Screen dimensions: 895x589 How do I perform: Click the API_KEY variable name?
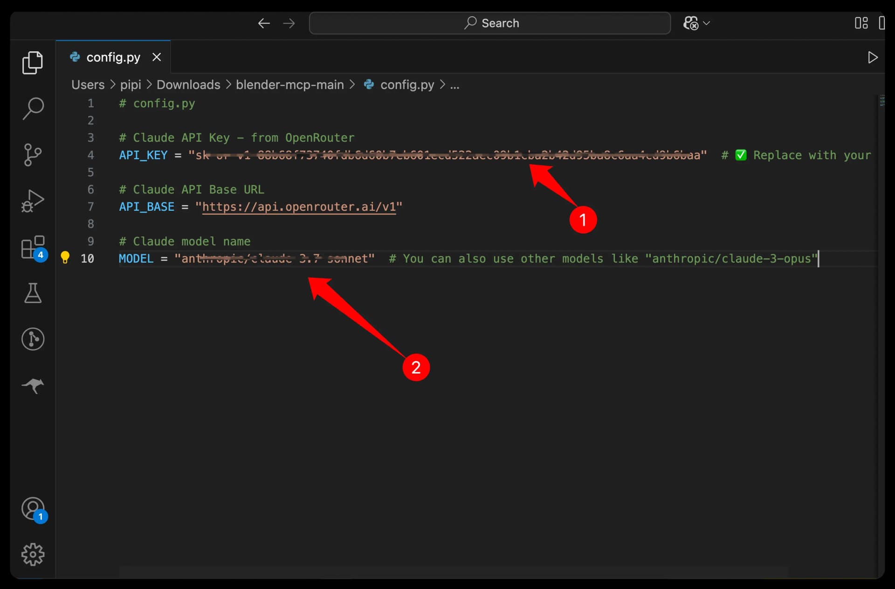click(143, 155)
